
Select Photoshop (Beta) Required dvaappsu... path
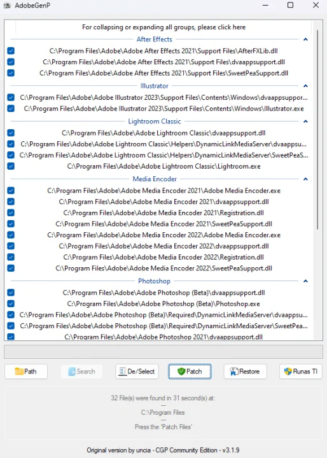click(163, 315)
